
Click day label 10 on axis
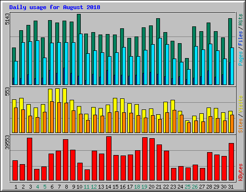click(x=79, y=187)
